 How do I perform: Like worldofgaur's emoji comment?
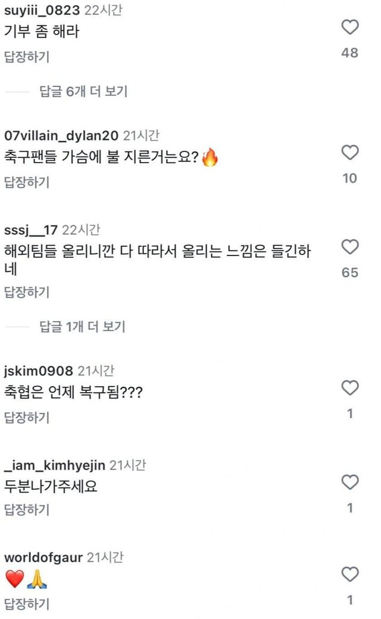350,574
